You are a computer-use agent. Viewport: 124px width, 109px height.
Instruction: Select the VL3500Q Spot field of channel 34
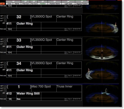click(44, 65)
